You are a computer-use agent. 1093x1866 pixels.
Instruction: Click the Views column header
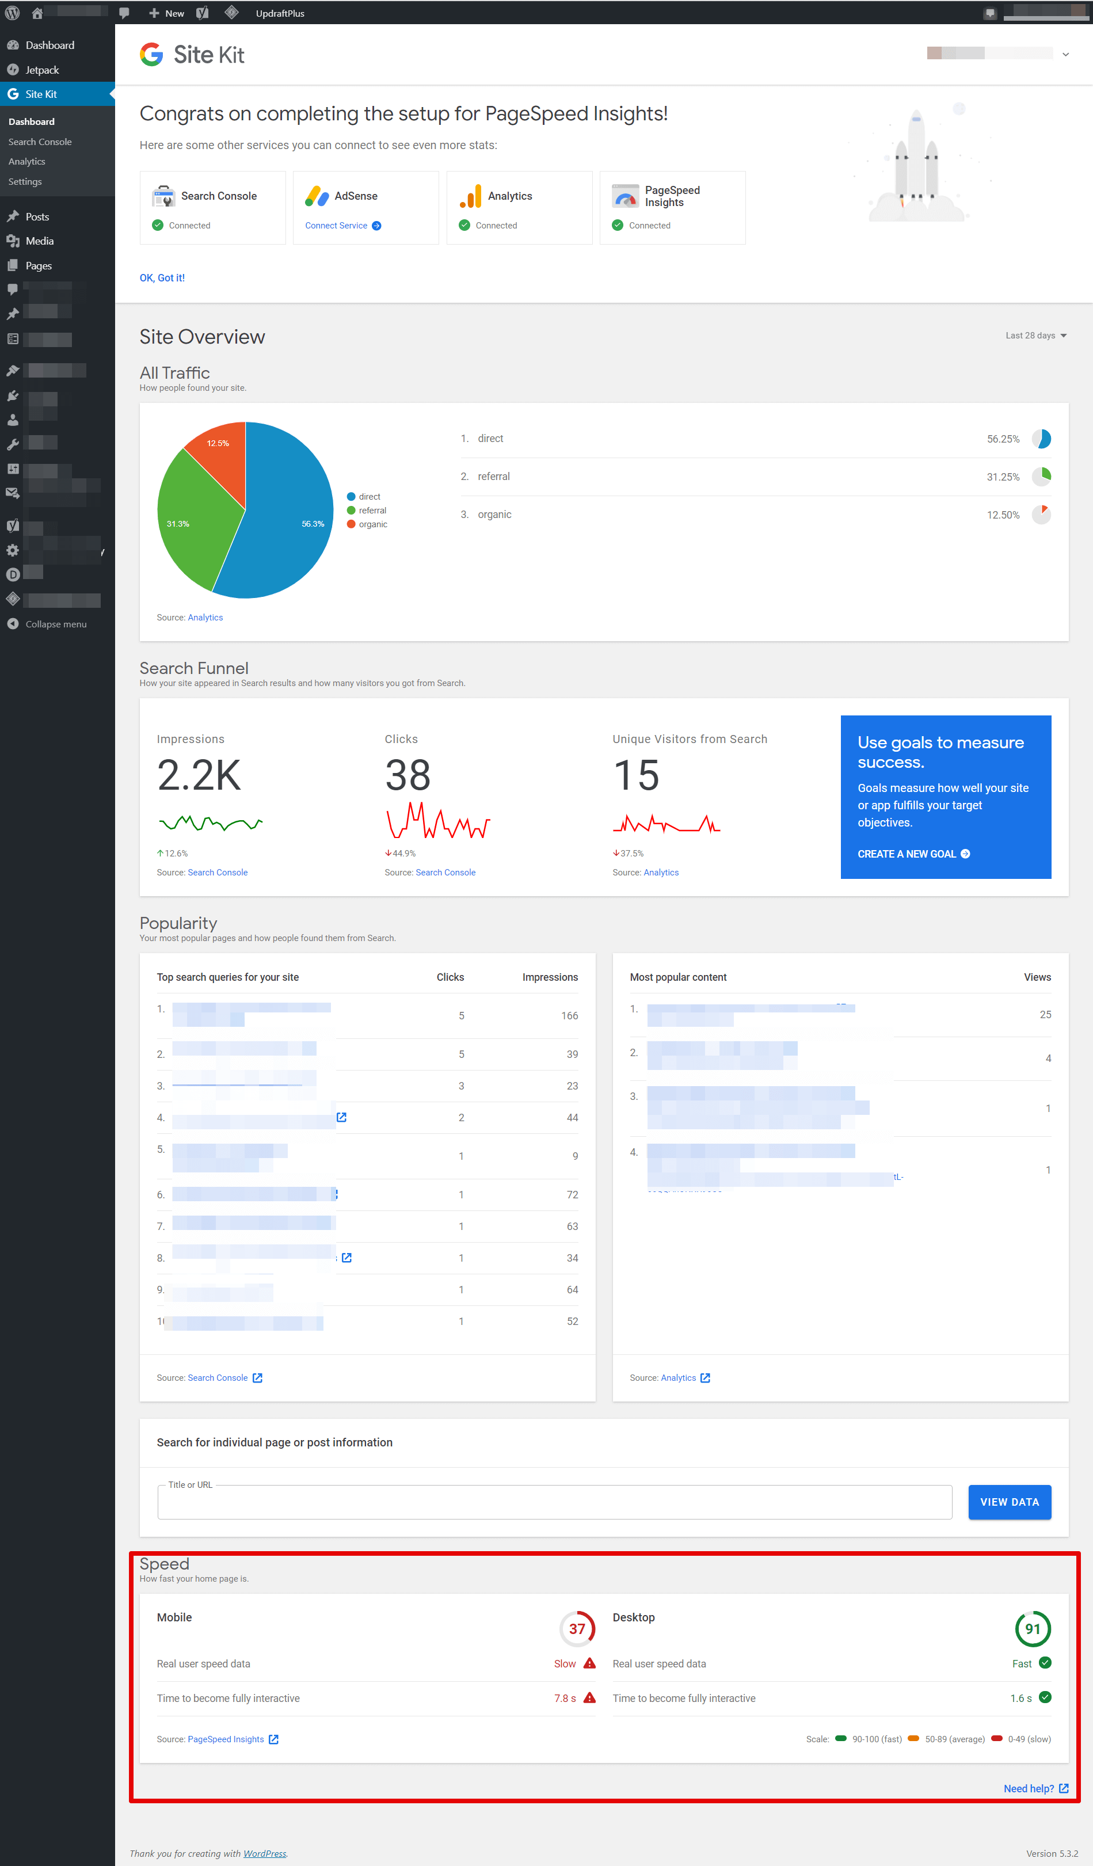point(1038,977)
